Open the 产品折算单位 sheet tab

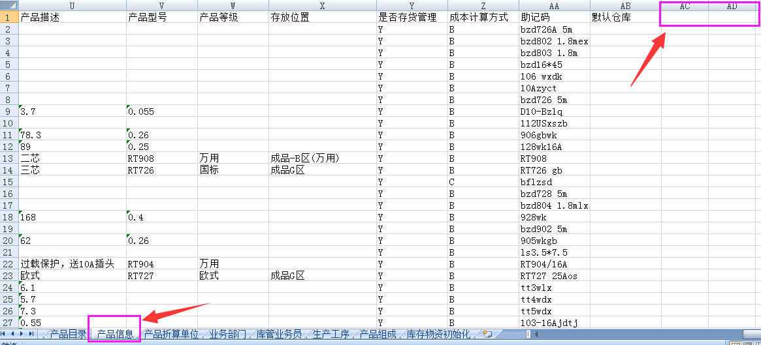(171, 335)
